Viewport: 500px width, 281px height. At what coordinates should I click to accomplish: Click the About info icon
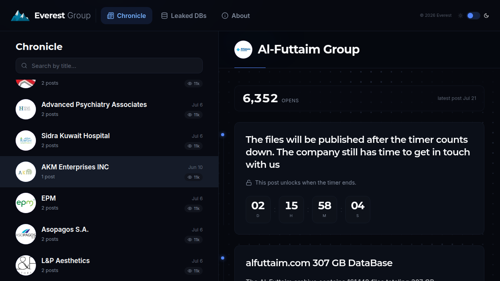coord(225,16)
